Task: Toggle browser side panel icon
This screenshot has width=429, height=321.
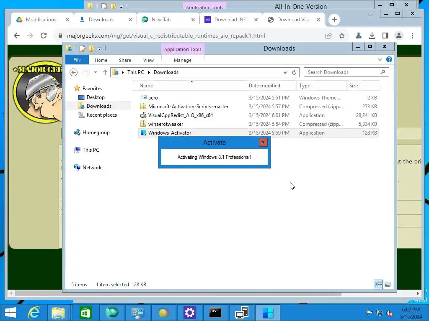Action: (385, 36)
